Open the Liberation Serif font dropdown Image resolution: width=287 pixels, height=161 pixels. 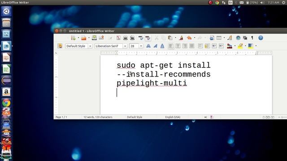[125, 46]
